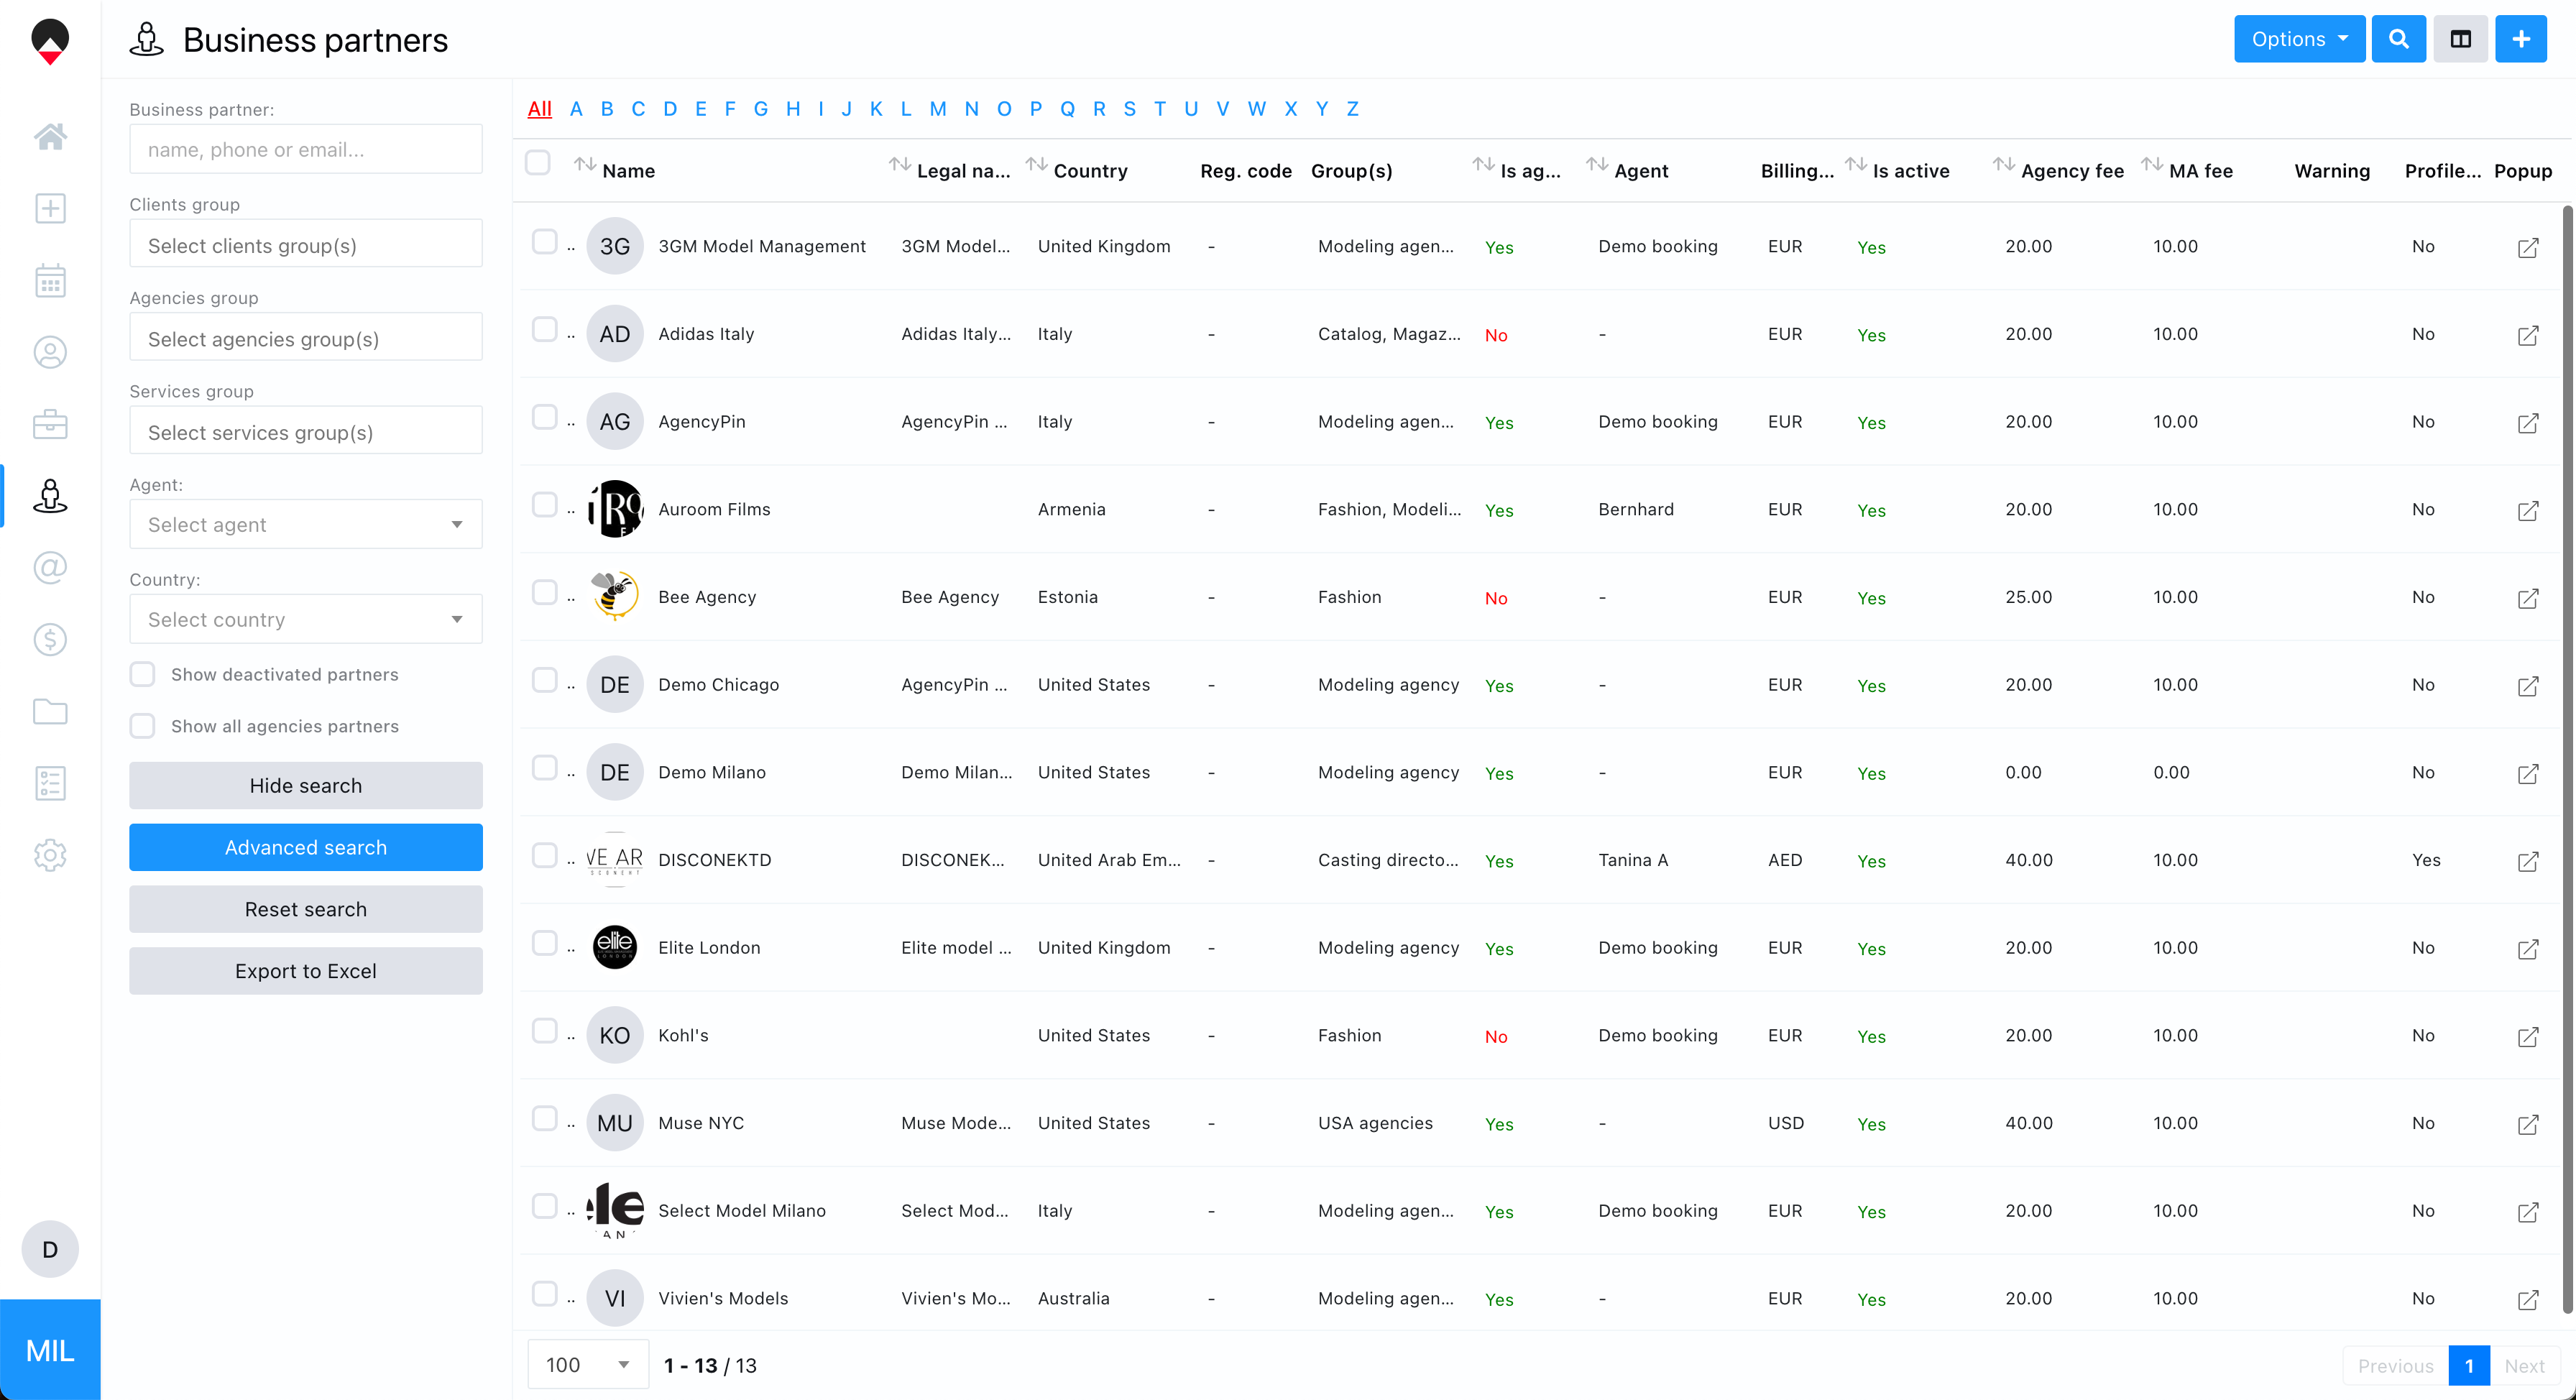The image size is (2576, 1400).
Task: Click the Export to Excel button
Action: click(306, 971)
